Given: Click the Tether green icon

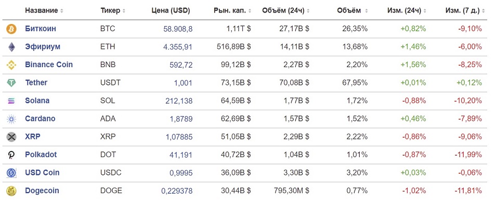Looking at the screenshot, I should 11,83.
